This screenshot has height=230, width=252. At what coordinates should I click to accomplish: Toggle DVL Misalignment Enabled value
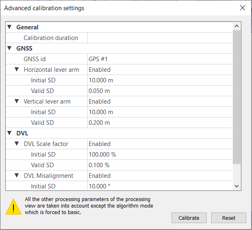pyautogui.click(x=159, y=176)
